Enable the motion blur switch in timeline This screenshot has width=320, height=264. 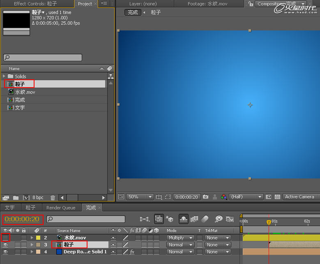[205, 219]
